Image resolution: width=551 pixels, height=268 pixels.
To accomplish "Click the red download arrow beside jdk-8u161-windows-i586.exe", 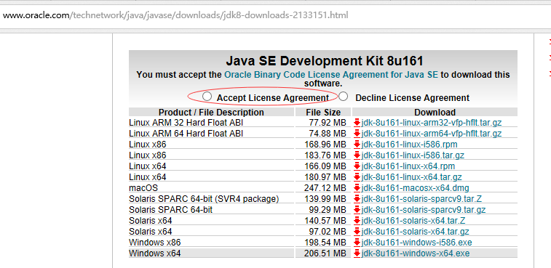I will coord(357,243).
